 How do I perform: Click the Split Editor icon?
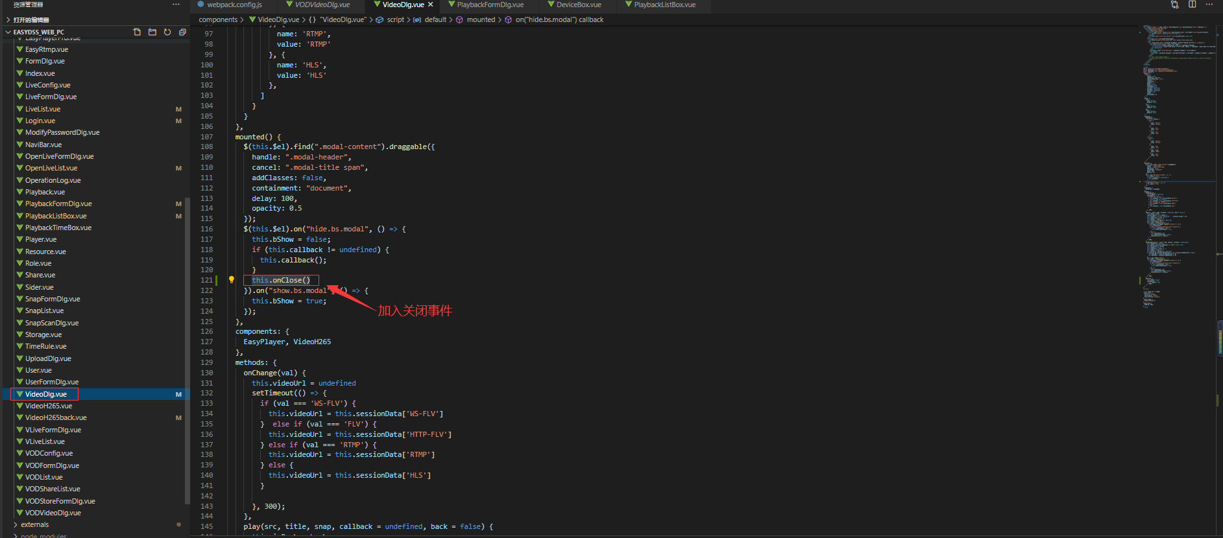[1193, 5]
